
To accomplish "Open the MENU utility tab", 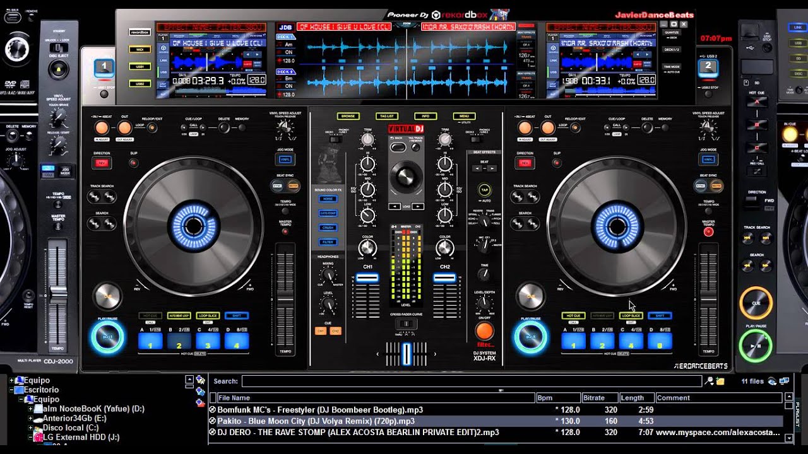I will 464,116.
